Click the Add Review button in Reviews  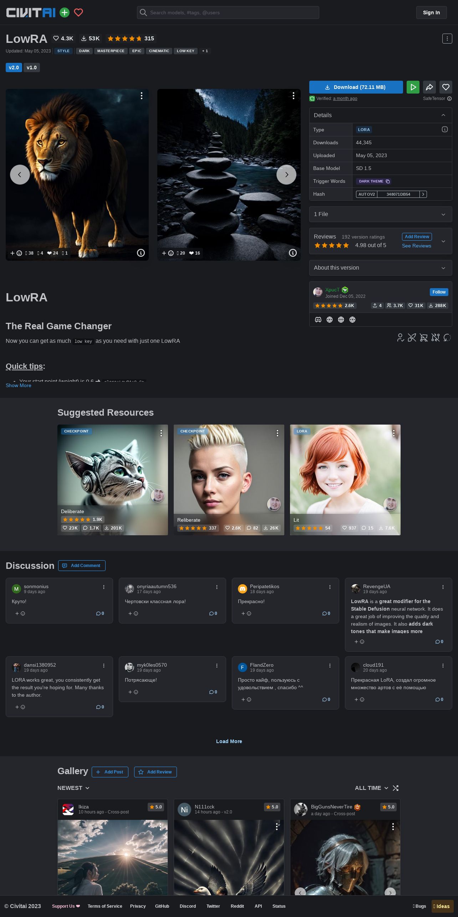[417, 237]
